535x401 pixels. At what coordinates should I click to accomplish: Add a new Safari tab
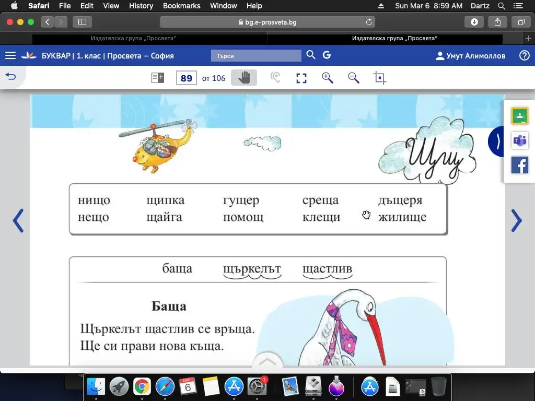529,39
